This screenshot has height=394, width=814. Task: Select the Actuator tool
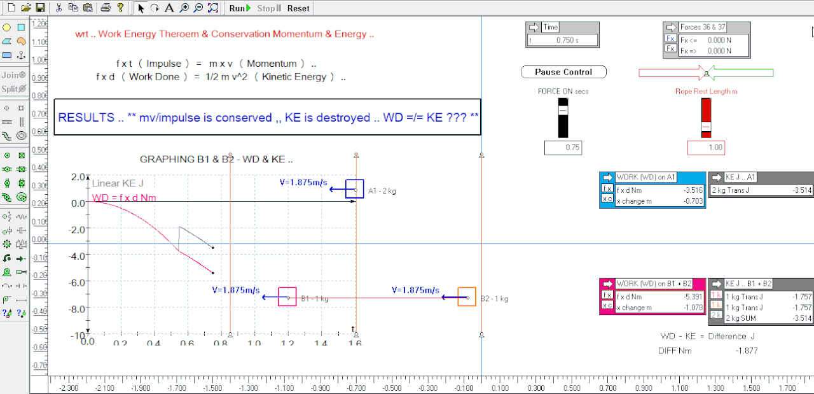click(21, 272)
